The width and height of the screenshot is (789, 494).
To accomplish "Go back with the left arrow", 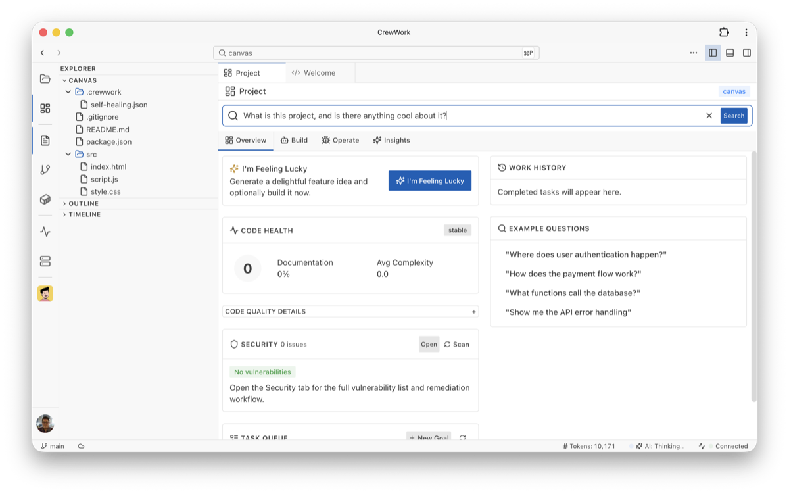I will tap(42, 53).
